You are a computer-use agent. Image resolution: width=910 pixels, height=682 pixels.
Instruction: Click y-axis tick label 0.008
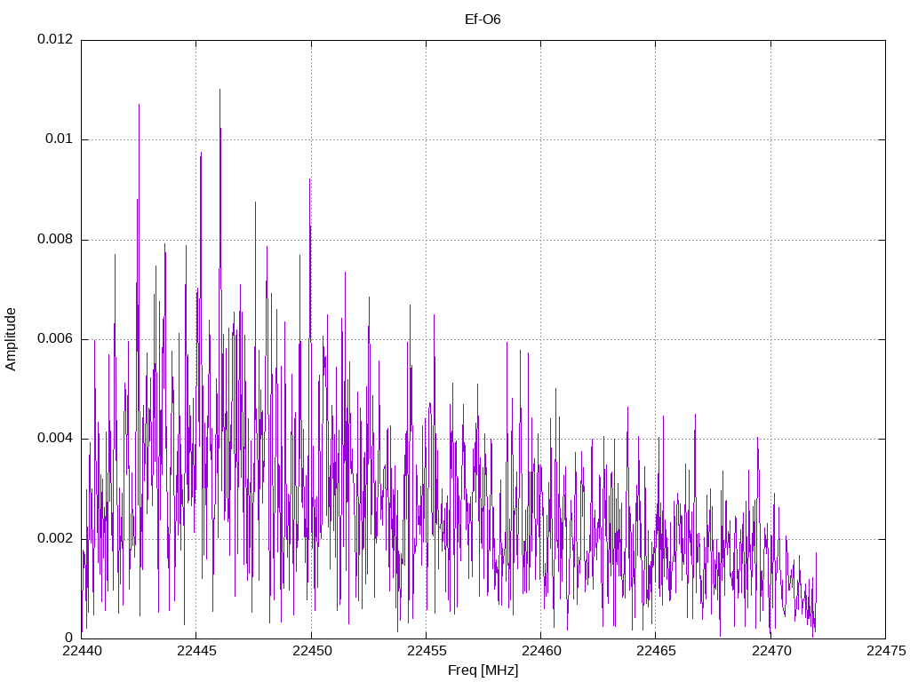(55, 239)
